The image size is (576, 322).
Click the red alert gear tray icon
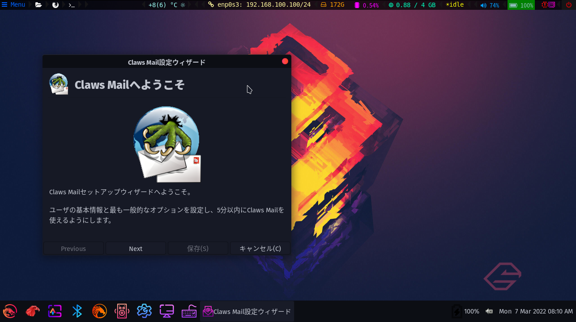(545, 5)
